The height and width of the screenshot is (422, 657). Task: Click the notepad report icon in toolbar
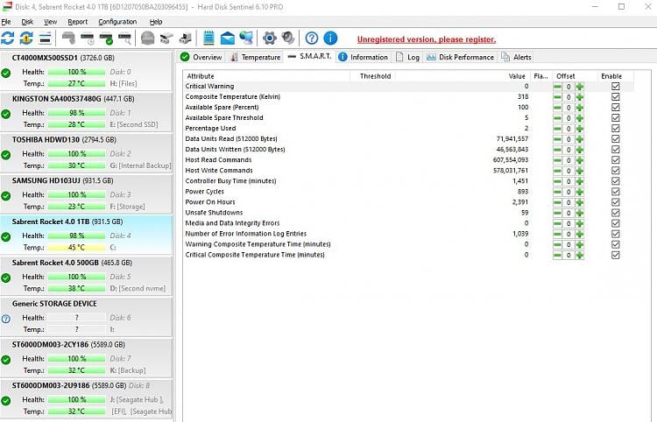point(208,39)
